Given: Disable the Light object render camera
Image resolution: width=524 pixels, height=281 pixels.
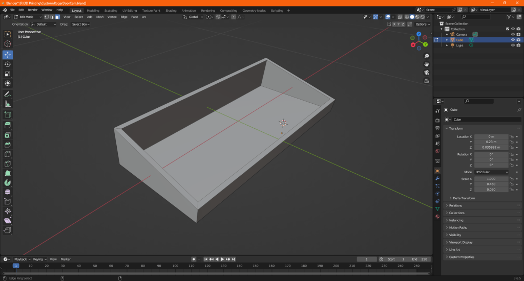Looking at the screenshot, I should pyautogui.click(x=518, y=45).
